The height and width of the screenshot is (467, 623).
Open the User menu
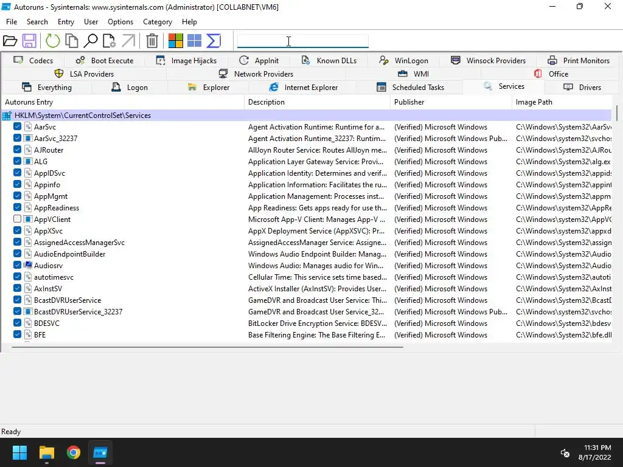coord(91,22)
